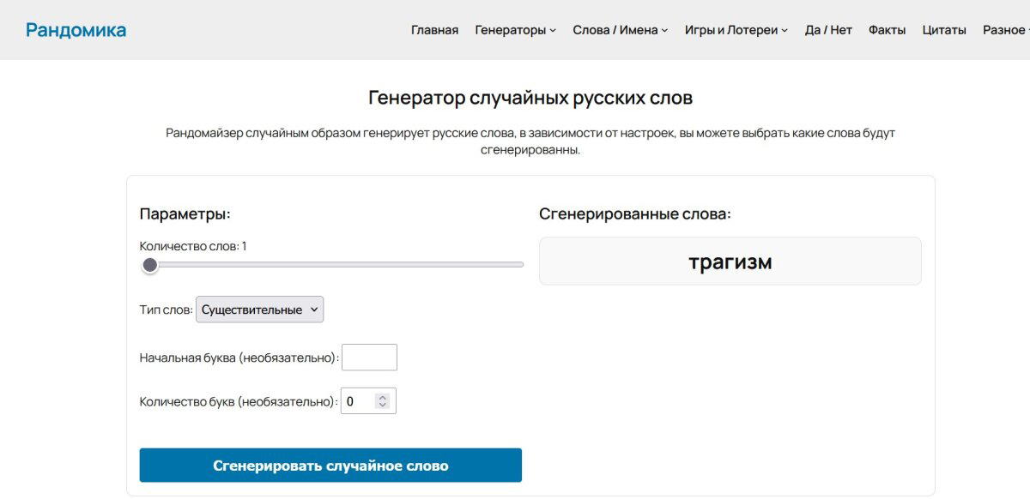Viewport: 1030px width, 499px height.
Task: Click the Количество букв number field
Action: 369,401
